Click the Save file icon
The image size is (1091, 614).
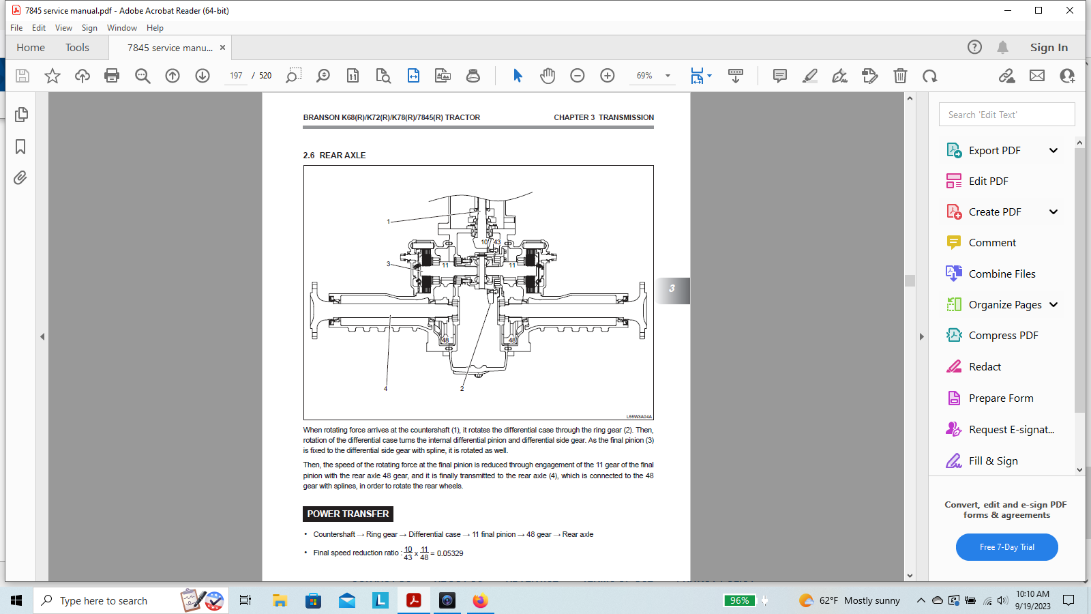(23, 76)
